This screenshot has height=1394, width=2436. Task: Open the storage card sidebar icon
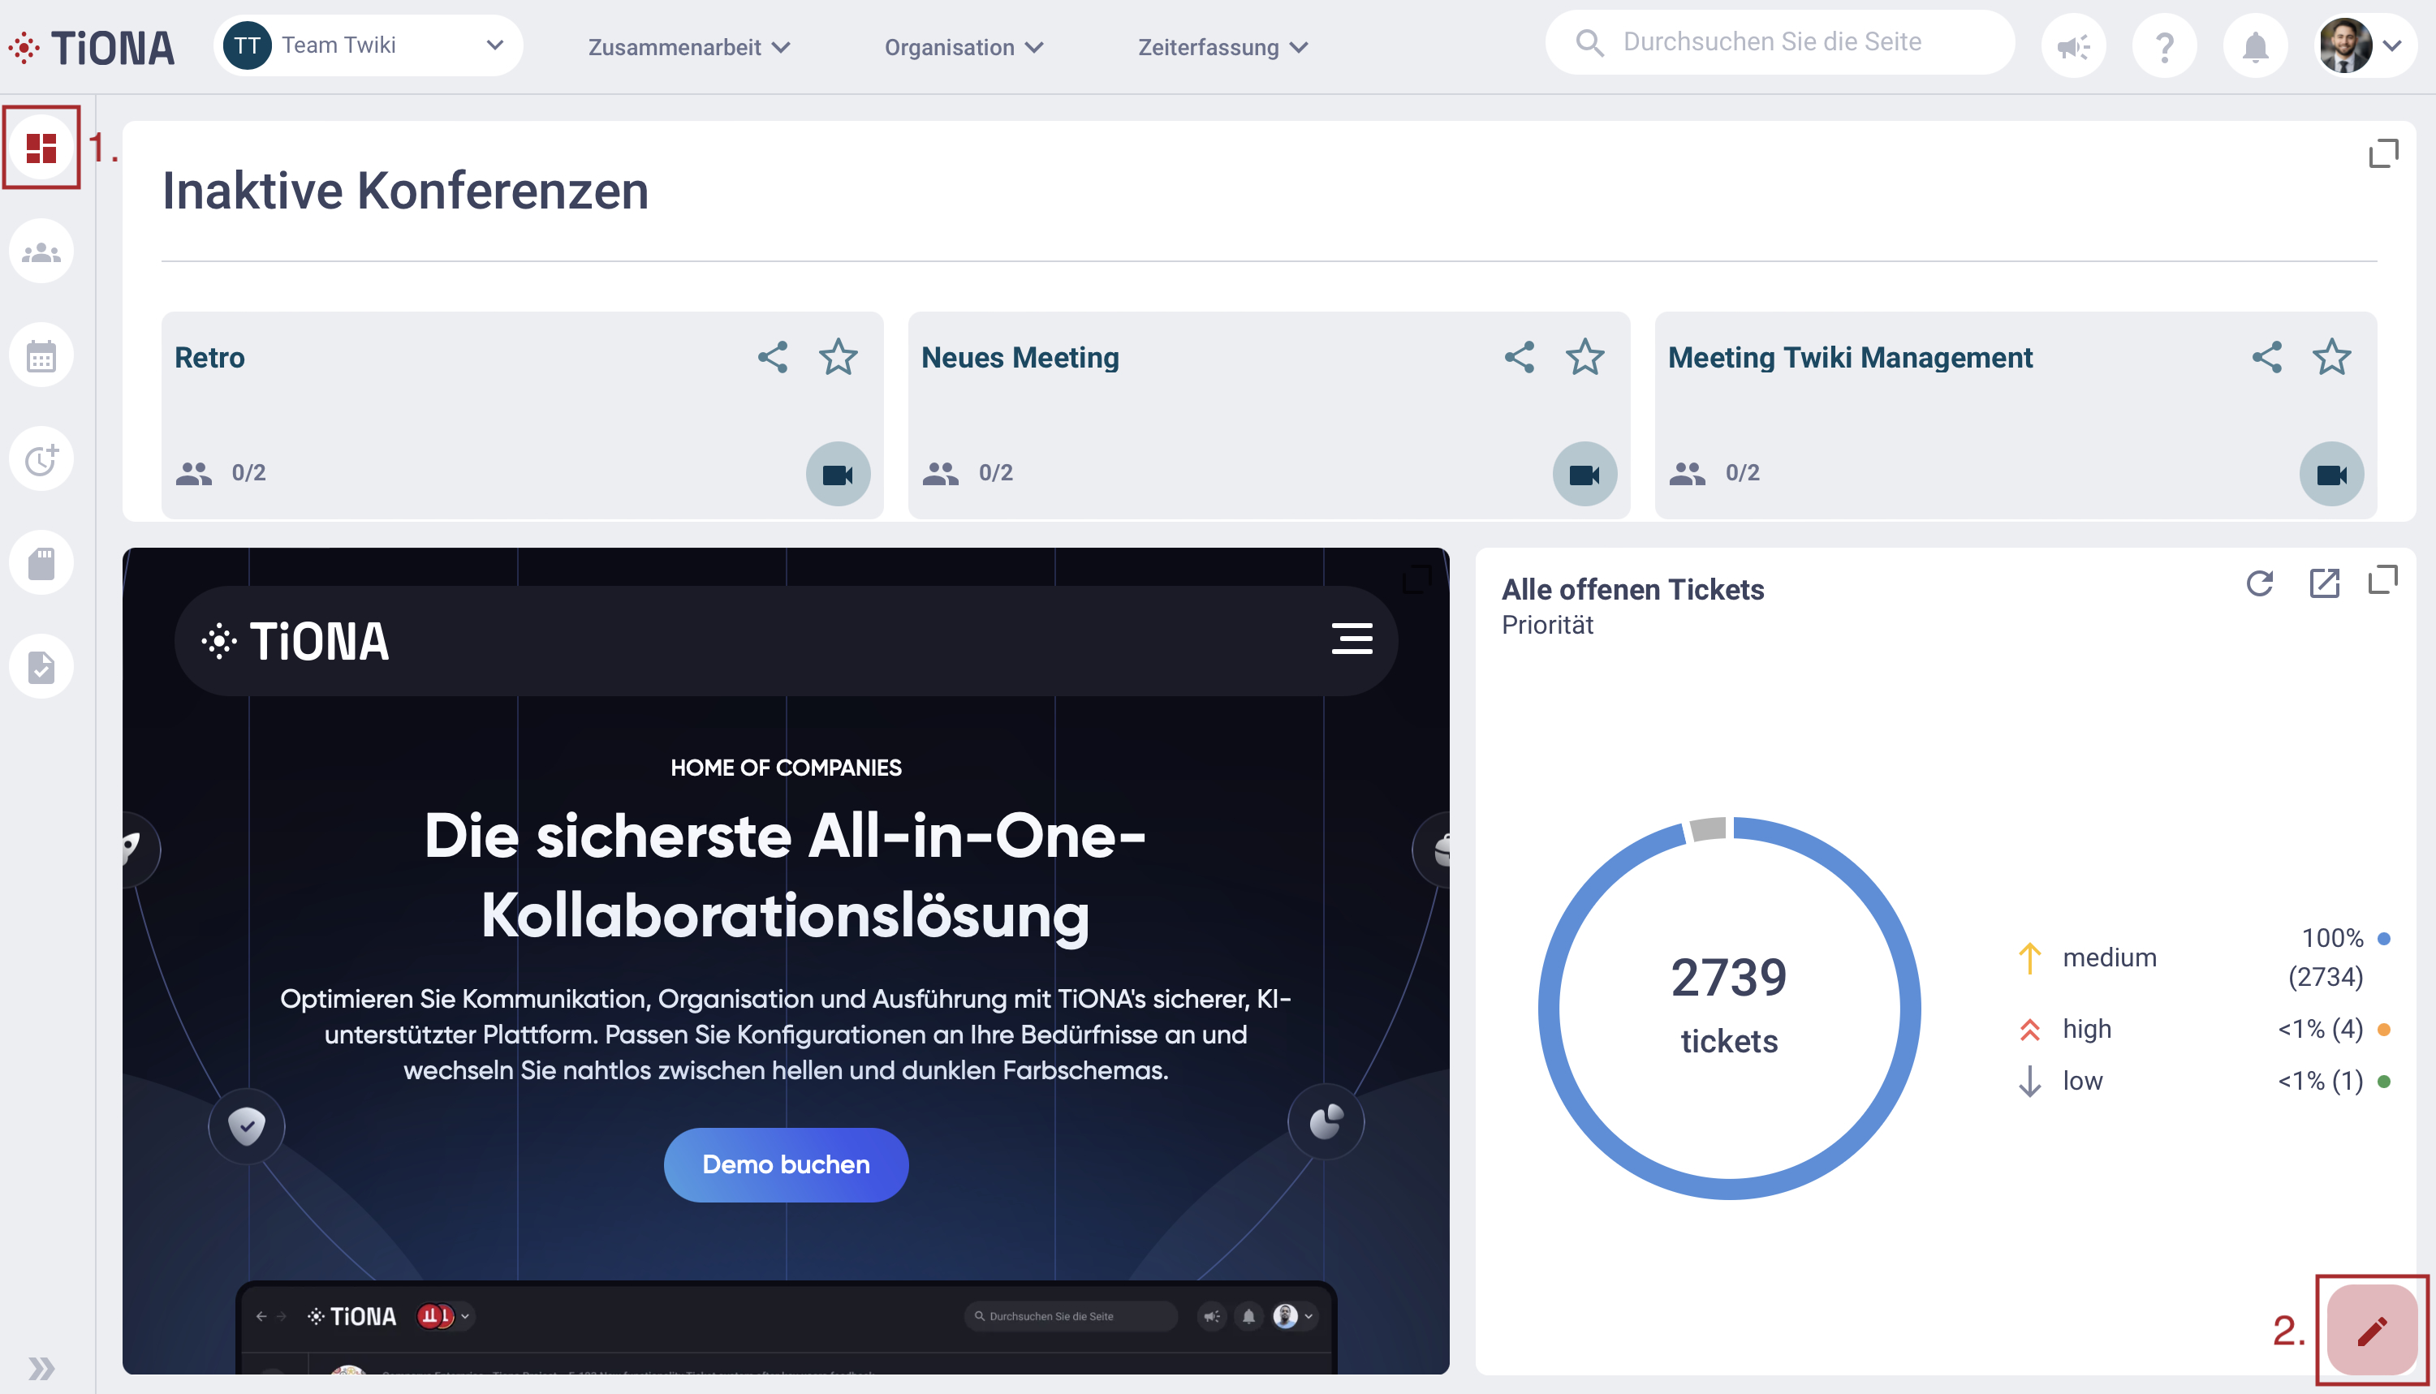41,563
